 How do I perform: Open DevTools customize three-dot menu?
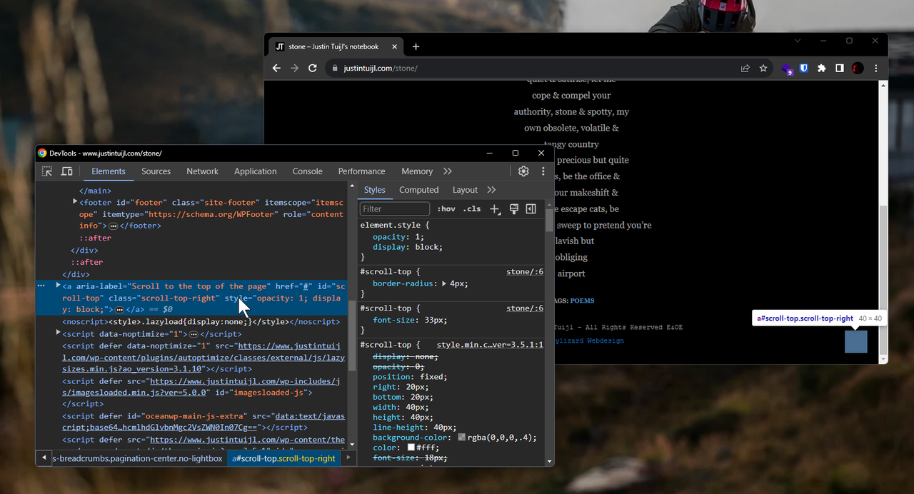click(x=543, y=171)
